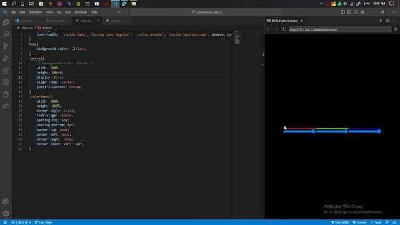The image size is (400, 225).
Task: Show hidden system tray icons
Action: coord(321,4)
